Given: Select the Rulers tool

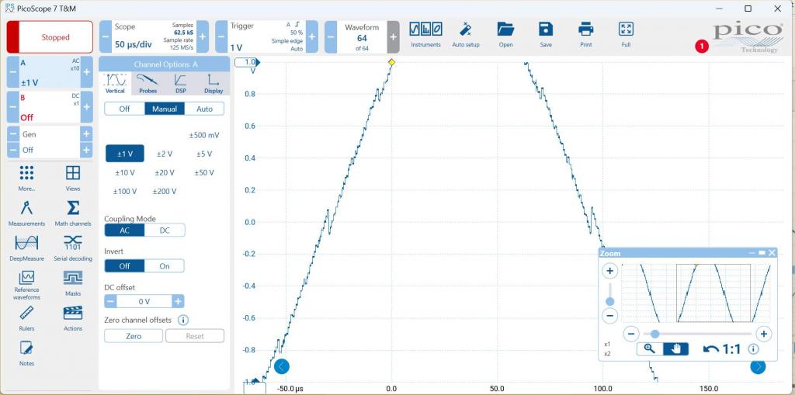Looking at the screenshot, I should (x=26, y=317).
